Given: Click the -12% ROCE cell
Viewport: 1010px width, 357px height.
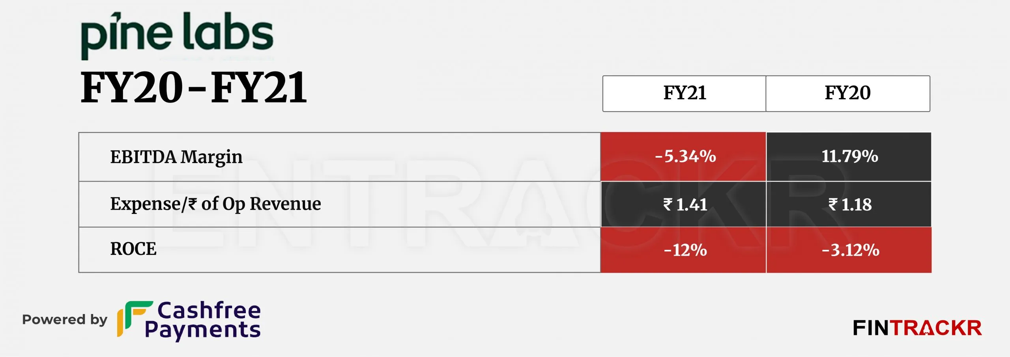Looking at the screenshot, I should pyautogui.click(x=683, y=250).
